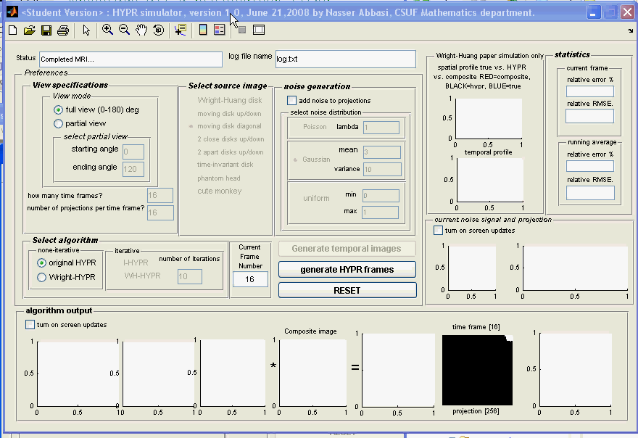638x438 pixels.
Task: Click the New Figure toolbar icon
Action: tap(12, 30)
